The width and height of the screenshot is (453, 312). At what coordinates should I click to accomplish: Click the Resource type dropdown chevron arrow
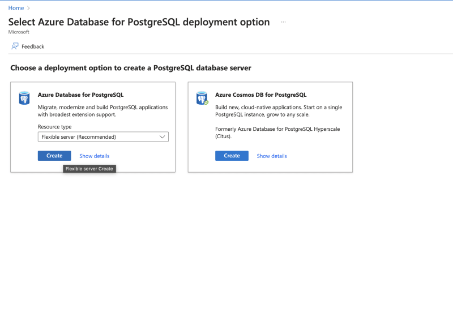pos(162,136)
